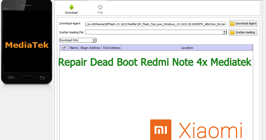Click the End Address column header
Screen dimensions: 266x140
point(112,48)
